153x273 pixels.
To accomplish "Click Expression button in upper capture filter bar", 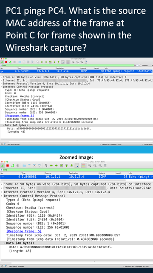I will (x=145, y=65).
